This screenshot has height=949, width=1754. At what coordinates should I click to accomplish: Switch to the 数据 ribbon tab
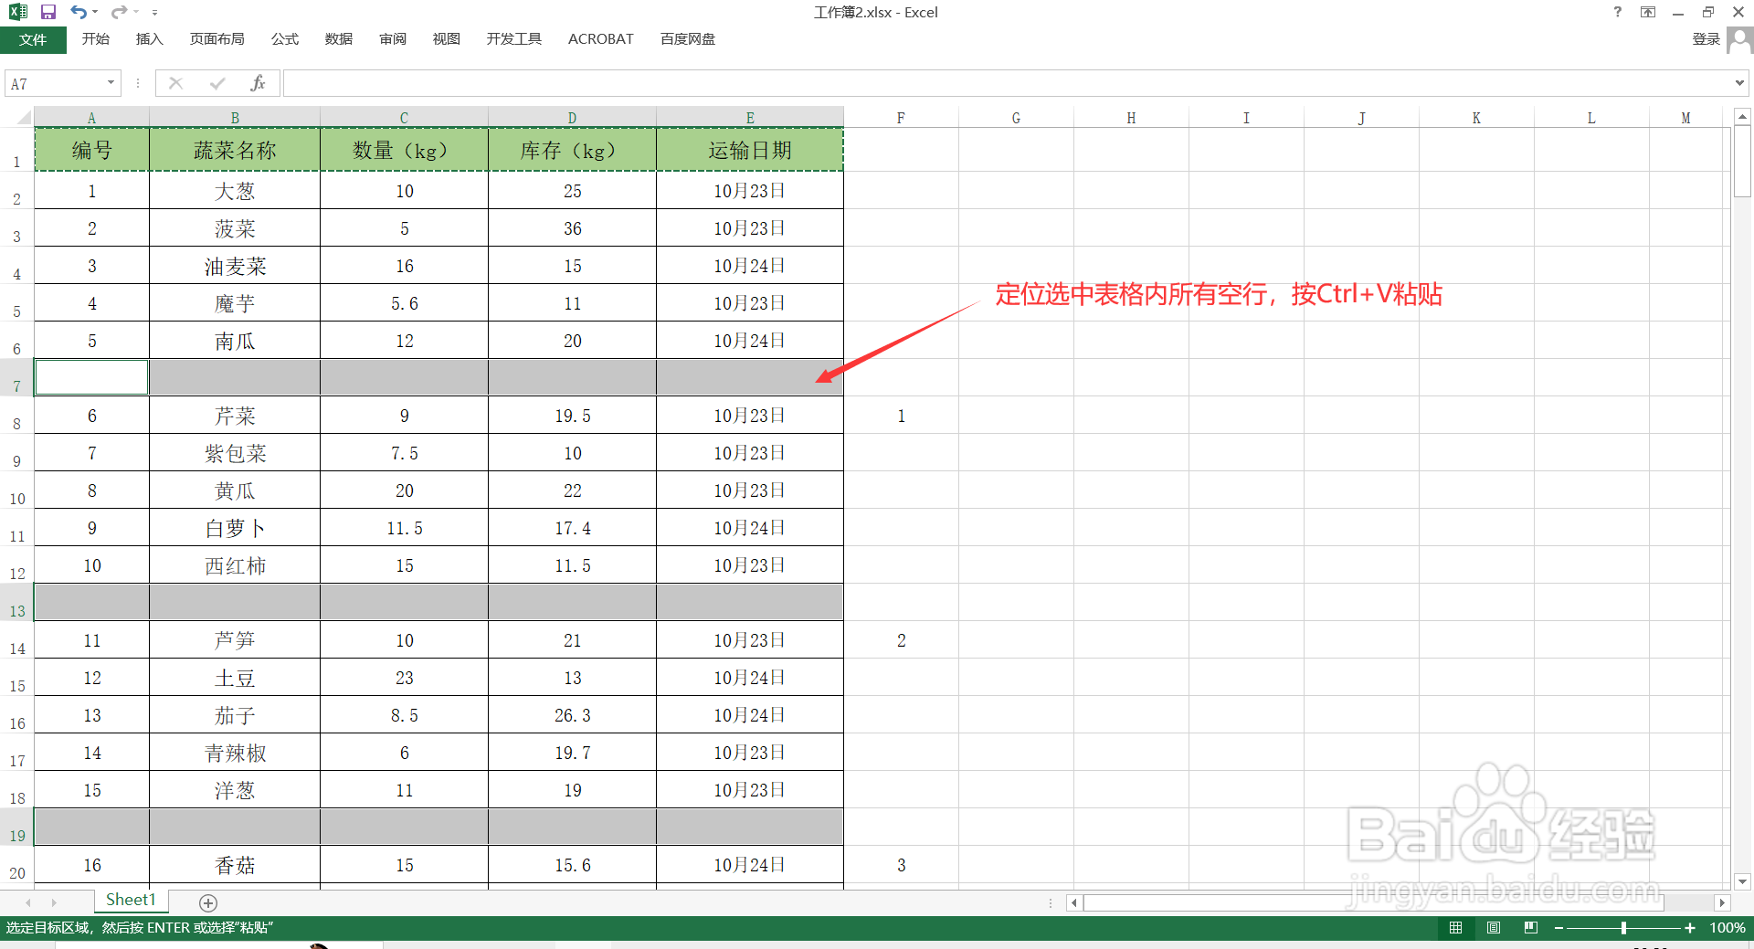(x=338, y=38)
